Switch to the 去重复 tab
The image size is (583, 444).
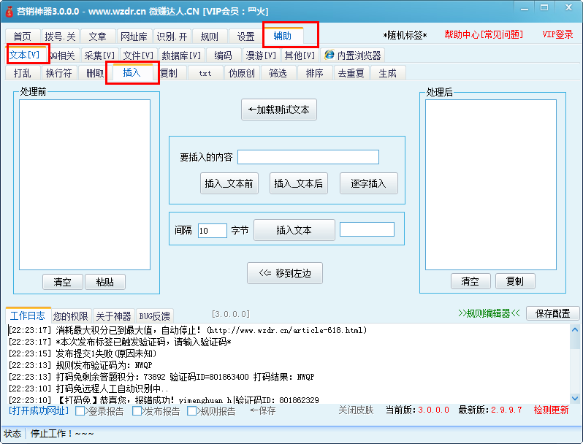click(351, 73)
